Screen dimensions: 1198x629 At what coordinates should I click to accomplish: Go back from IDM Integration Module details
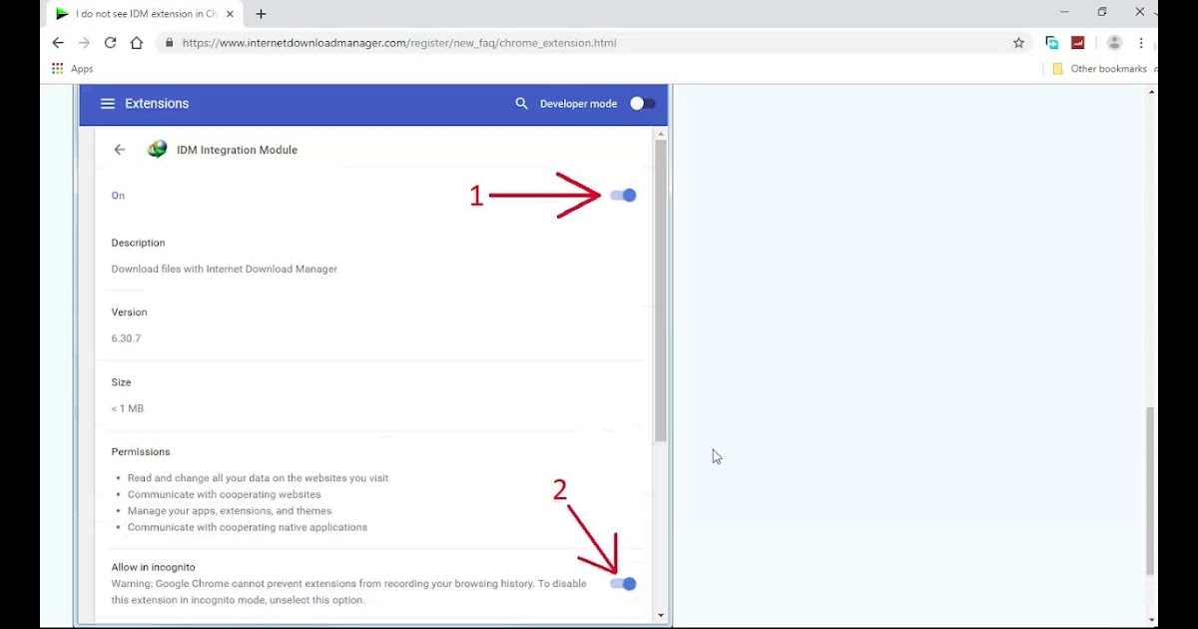pos(120,150)
